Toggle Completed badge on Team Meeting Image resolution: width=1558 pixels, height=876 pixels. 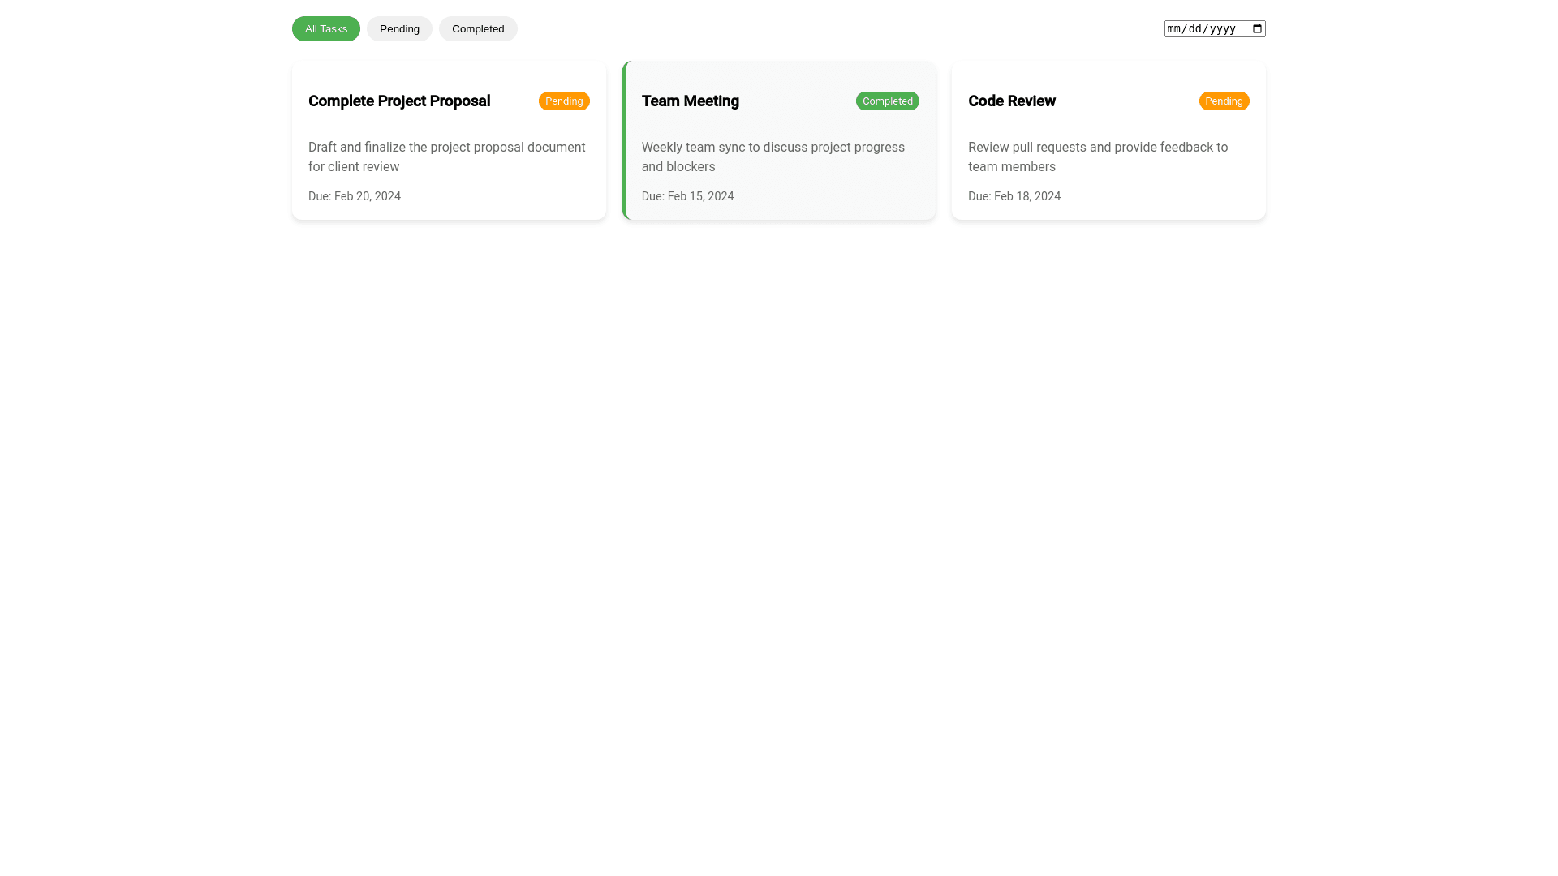887,101
